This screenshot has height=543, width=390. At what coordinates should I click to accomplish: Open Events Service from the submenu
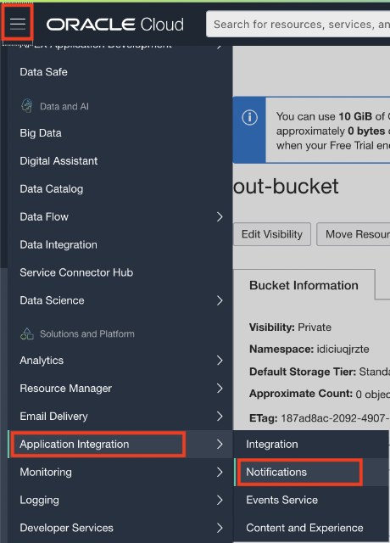pos(281,500)
